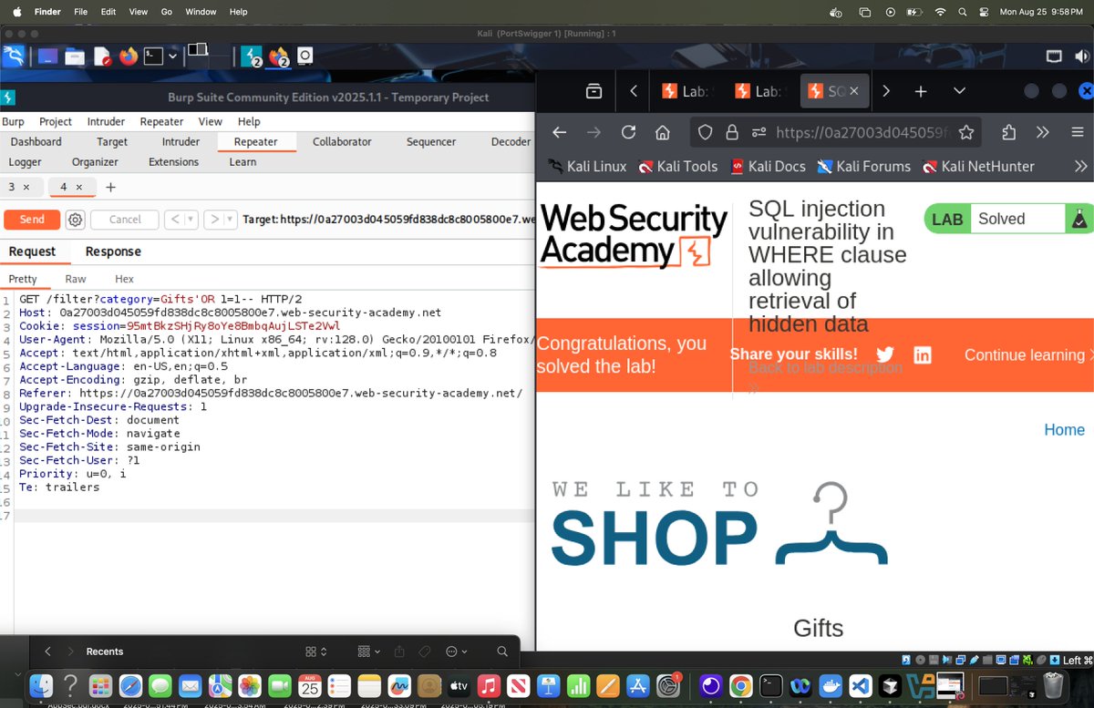Share on Twitter icon
Image resolution: width=1094 pixels, height=708 pixels.
884,354
